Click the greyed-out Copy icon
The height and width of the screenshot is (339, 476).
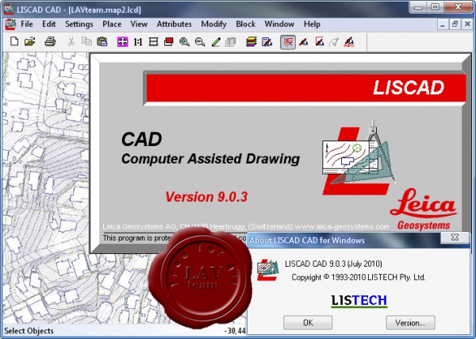[86, 41]
